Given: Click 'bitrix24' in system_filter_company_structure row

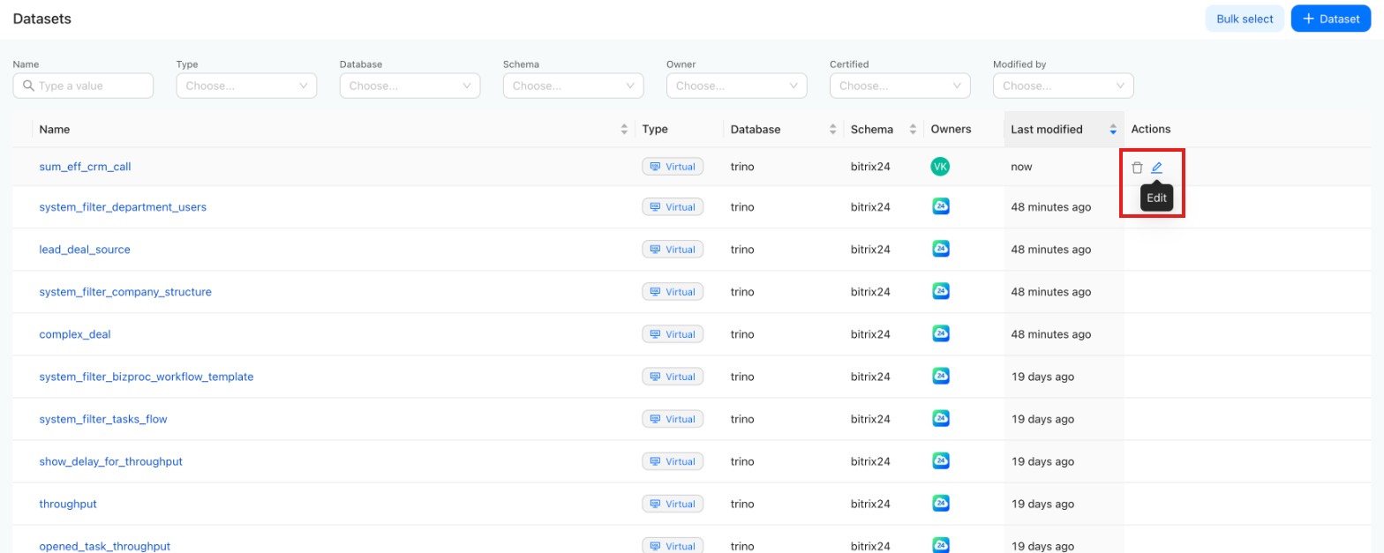Looking at the screenshot, I should click(x=870, y=292).
